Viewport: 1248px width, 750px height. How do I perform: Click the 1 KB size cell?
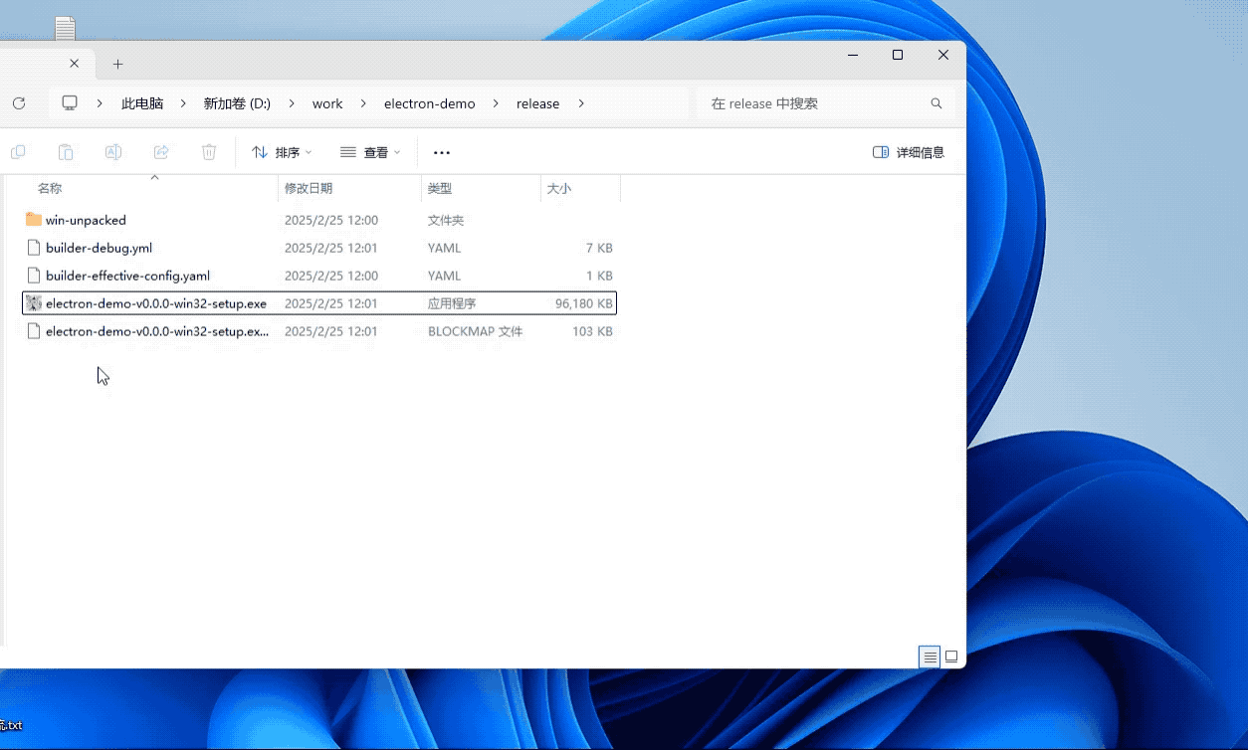(x=599, y=276)
